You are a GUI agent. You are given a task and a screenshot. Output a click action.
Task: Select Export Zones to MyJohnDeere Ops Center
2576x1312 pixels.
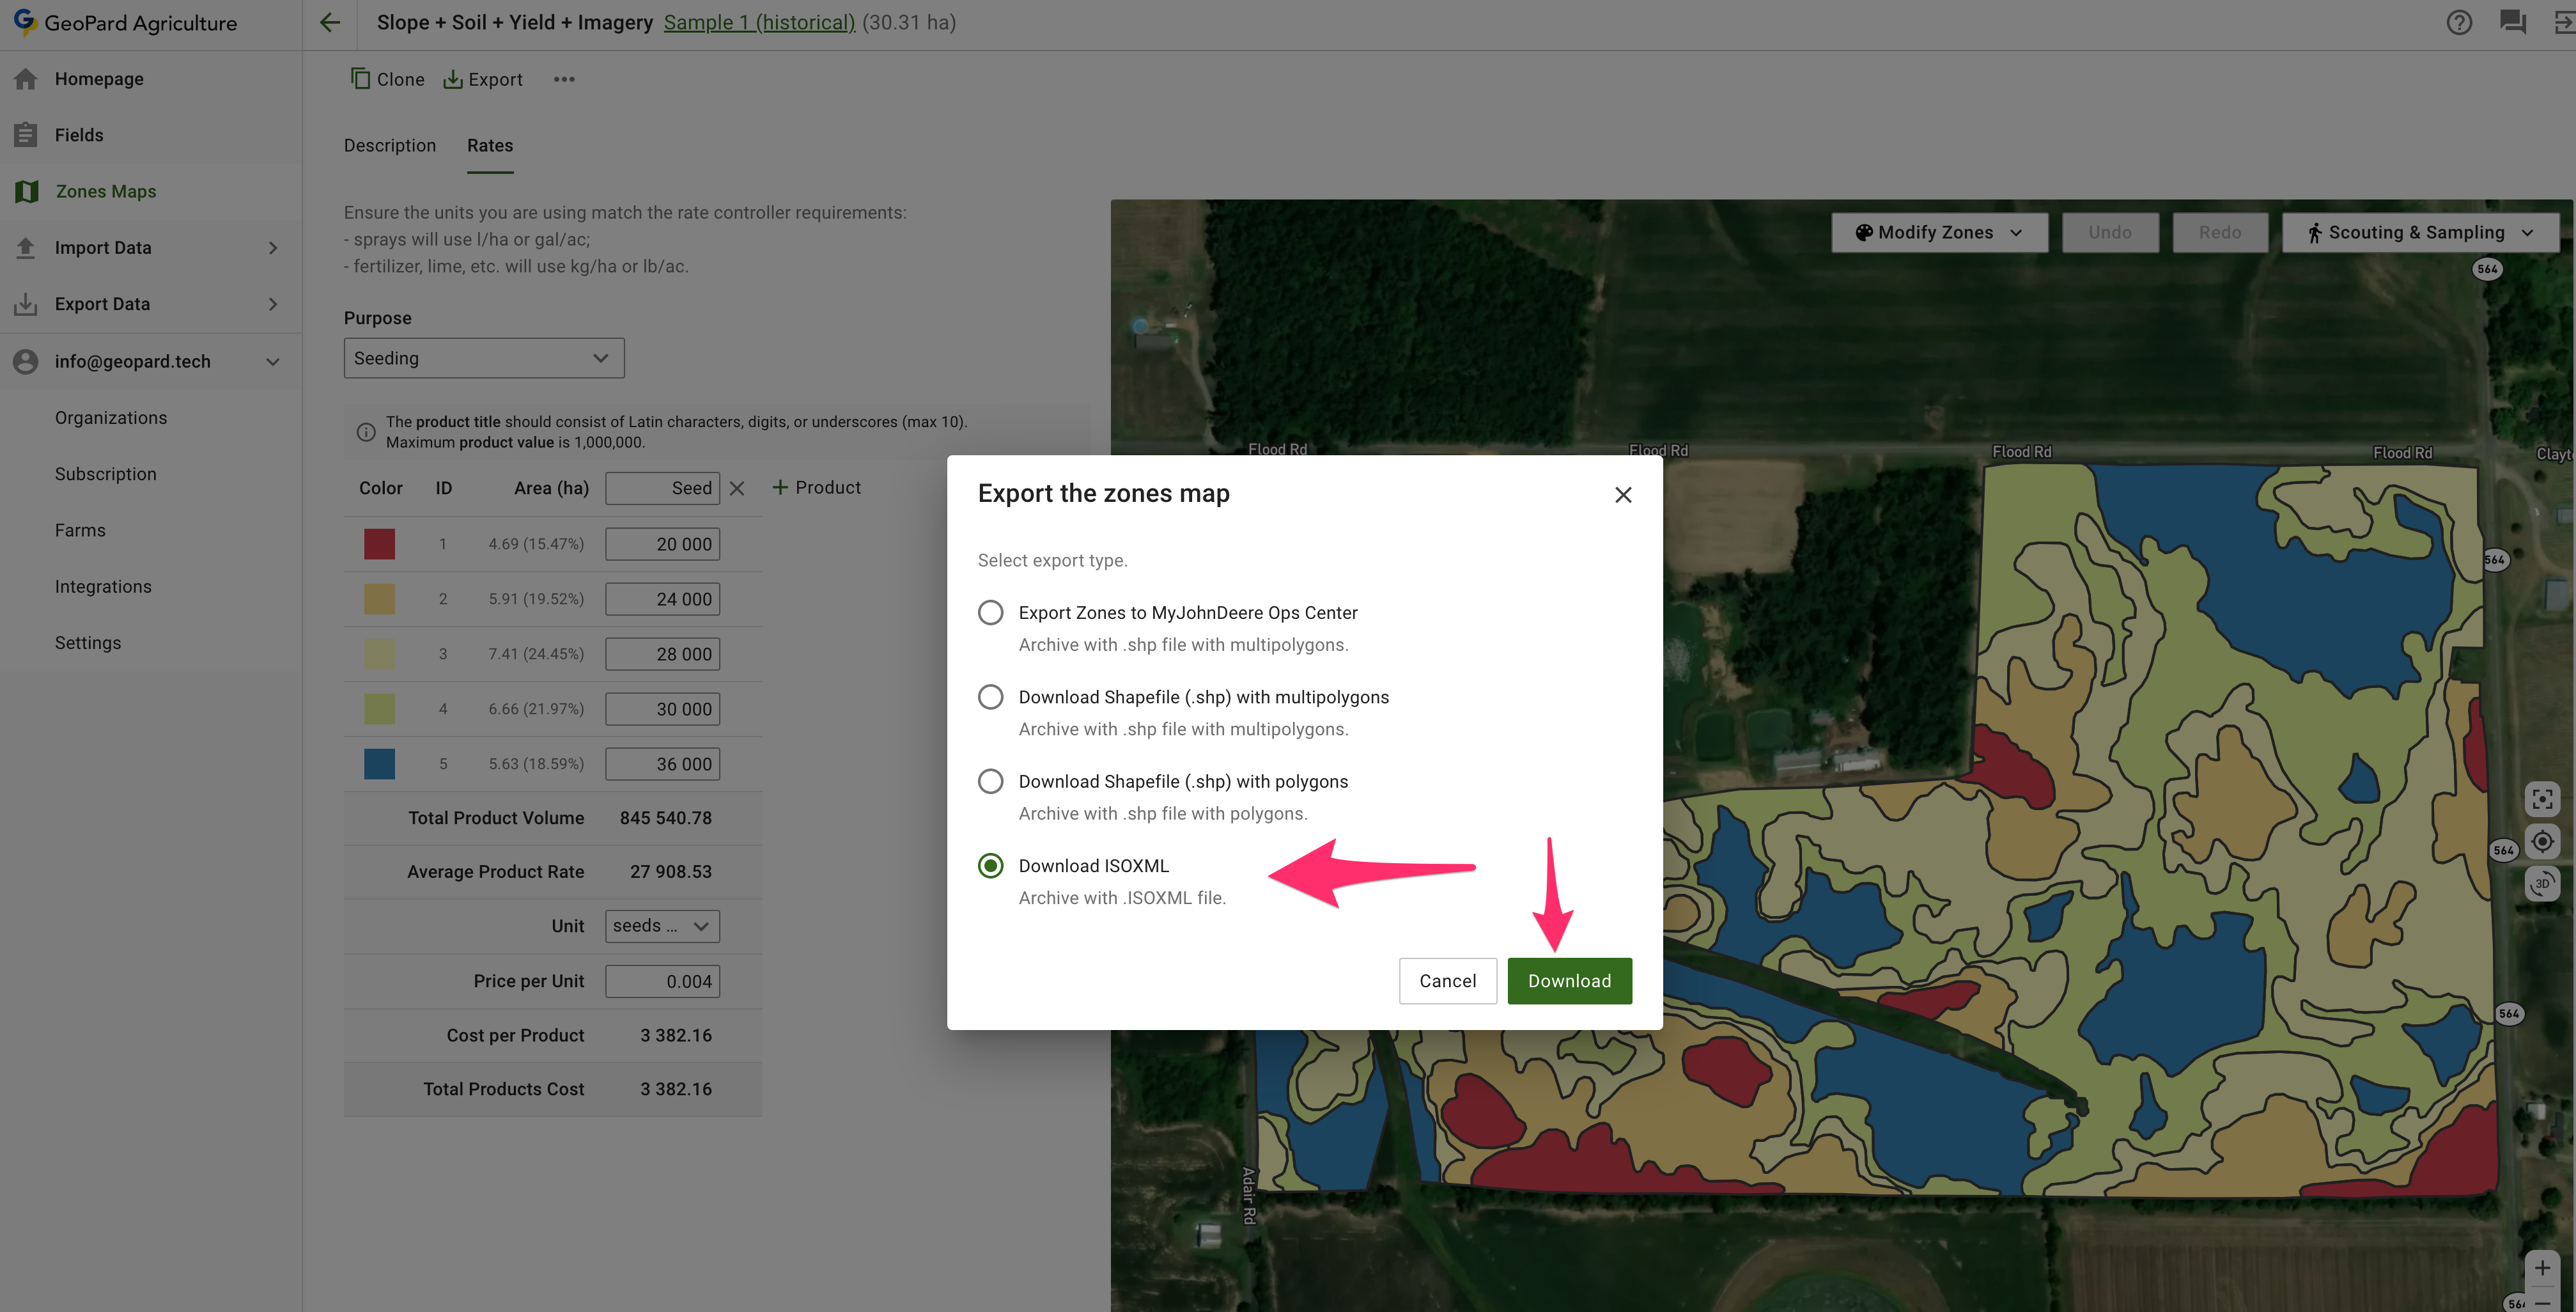[x=990, y=612]
